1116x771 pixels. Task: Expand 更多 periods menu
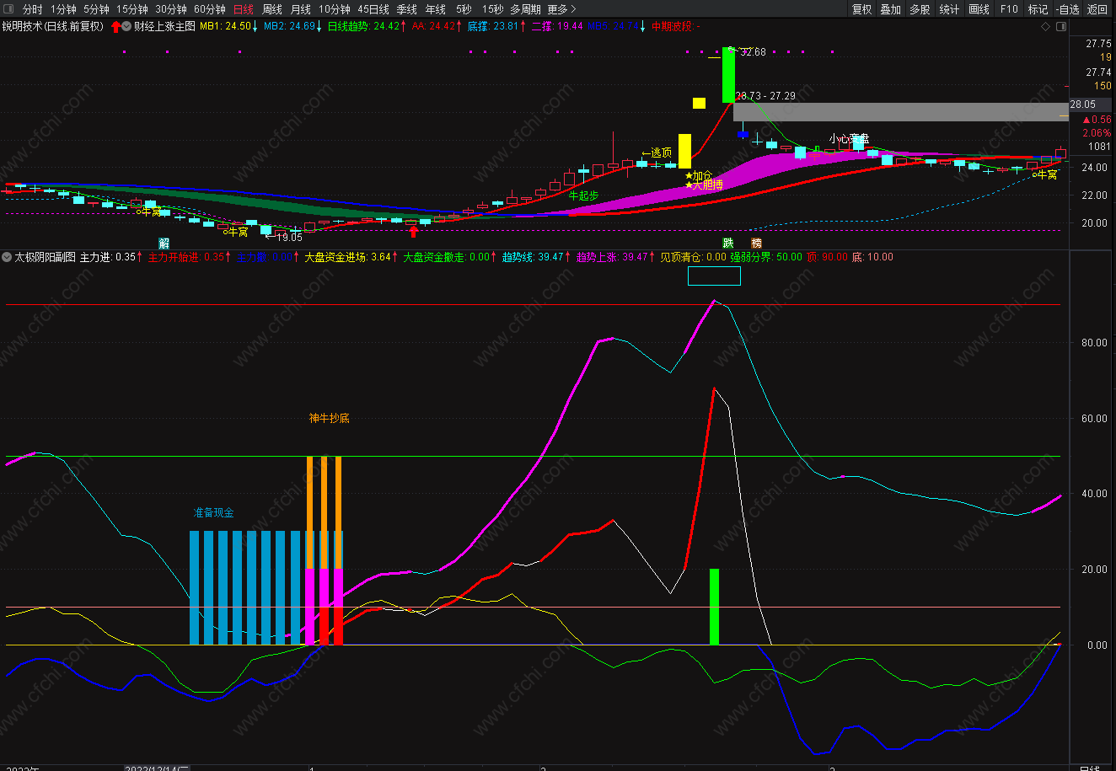(x=562, y=9)
